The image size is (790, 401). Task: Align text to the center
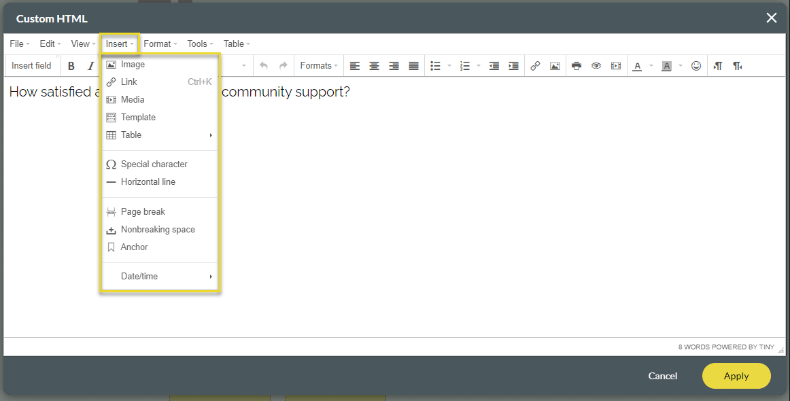pyautogui.click(x=374, y=65)
